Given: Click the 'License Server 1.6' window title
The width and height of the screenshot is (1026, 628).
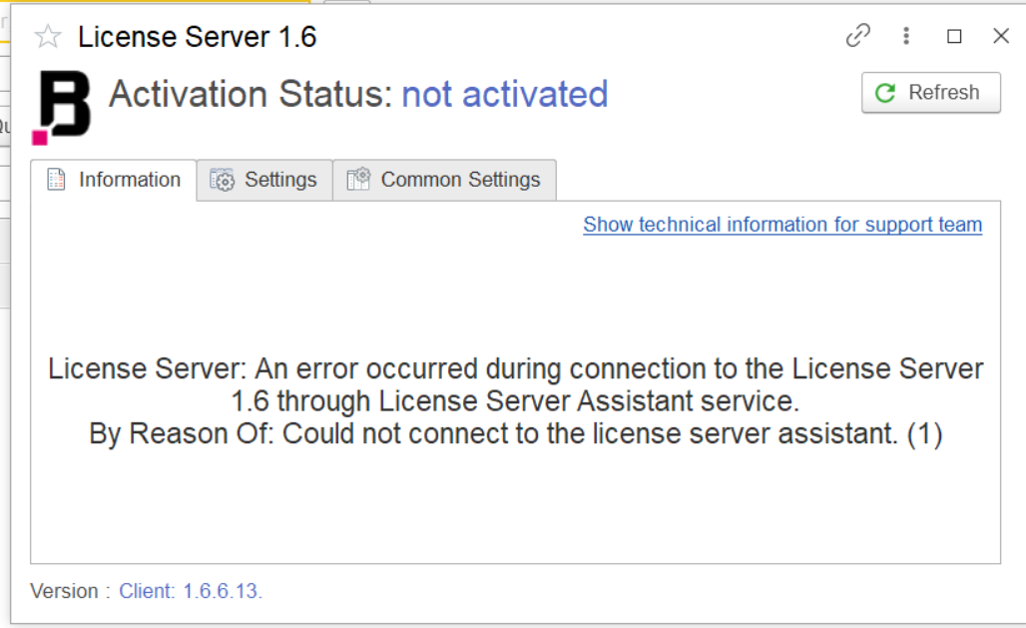Looking at the screenshot, I should [x=197, y=37].
